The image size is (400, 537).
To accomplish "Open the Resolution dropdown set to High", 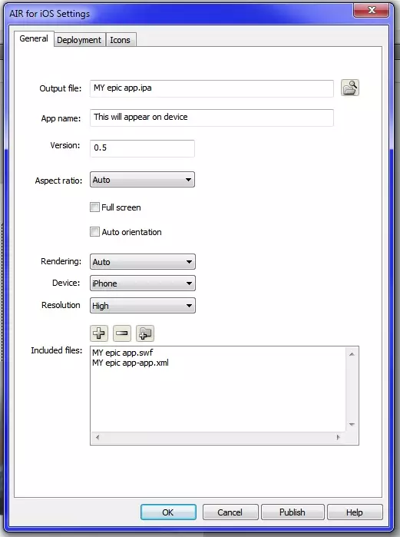I will pyautogui.click(x=143, y=306).
